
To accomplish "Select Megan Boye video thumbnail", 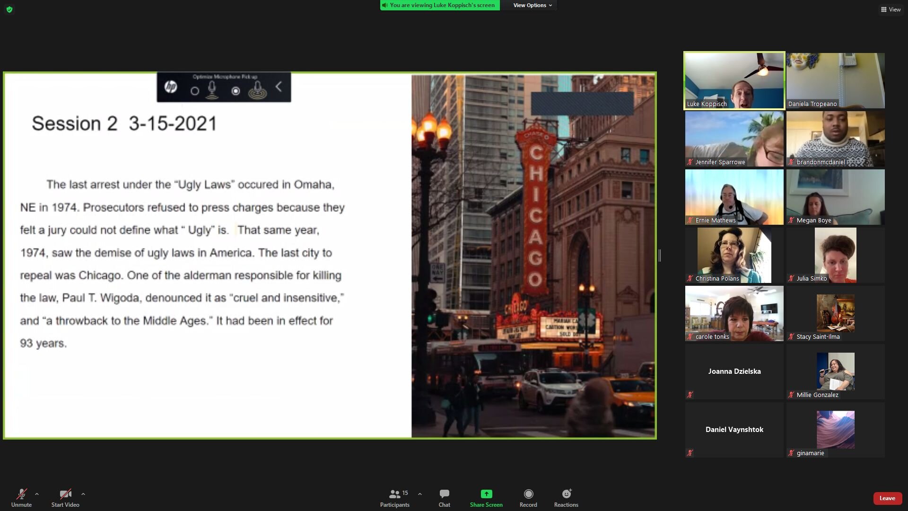I will [x=836, y=197].
